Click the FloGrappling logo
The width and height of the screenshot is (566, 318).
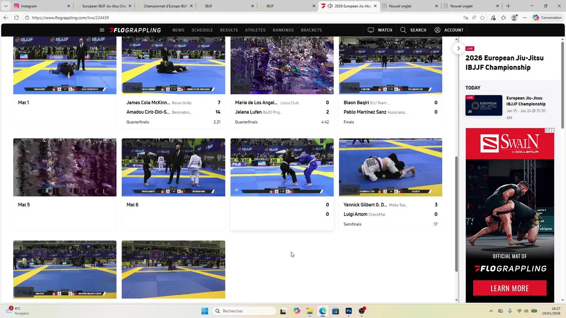point(135,30)
